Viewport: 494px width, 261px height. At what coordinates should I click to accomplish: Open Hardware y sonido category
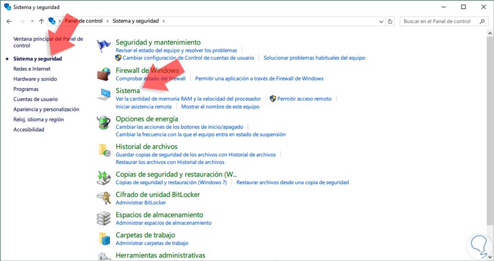click(35, 79)
